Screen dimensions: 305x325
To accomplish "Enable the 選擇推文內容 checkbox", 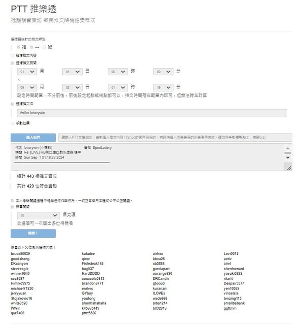I will point(12,55).
